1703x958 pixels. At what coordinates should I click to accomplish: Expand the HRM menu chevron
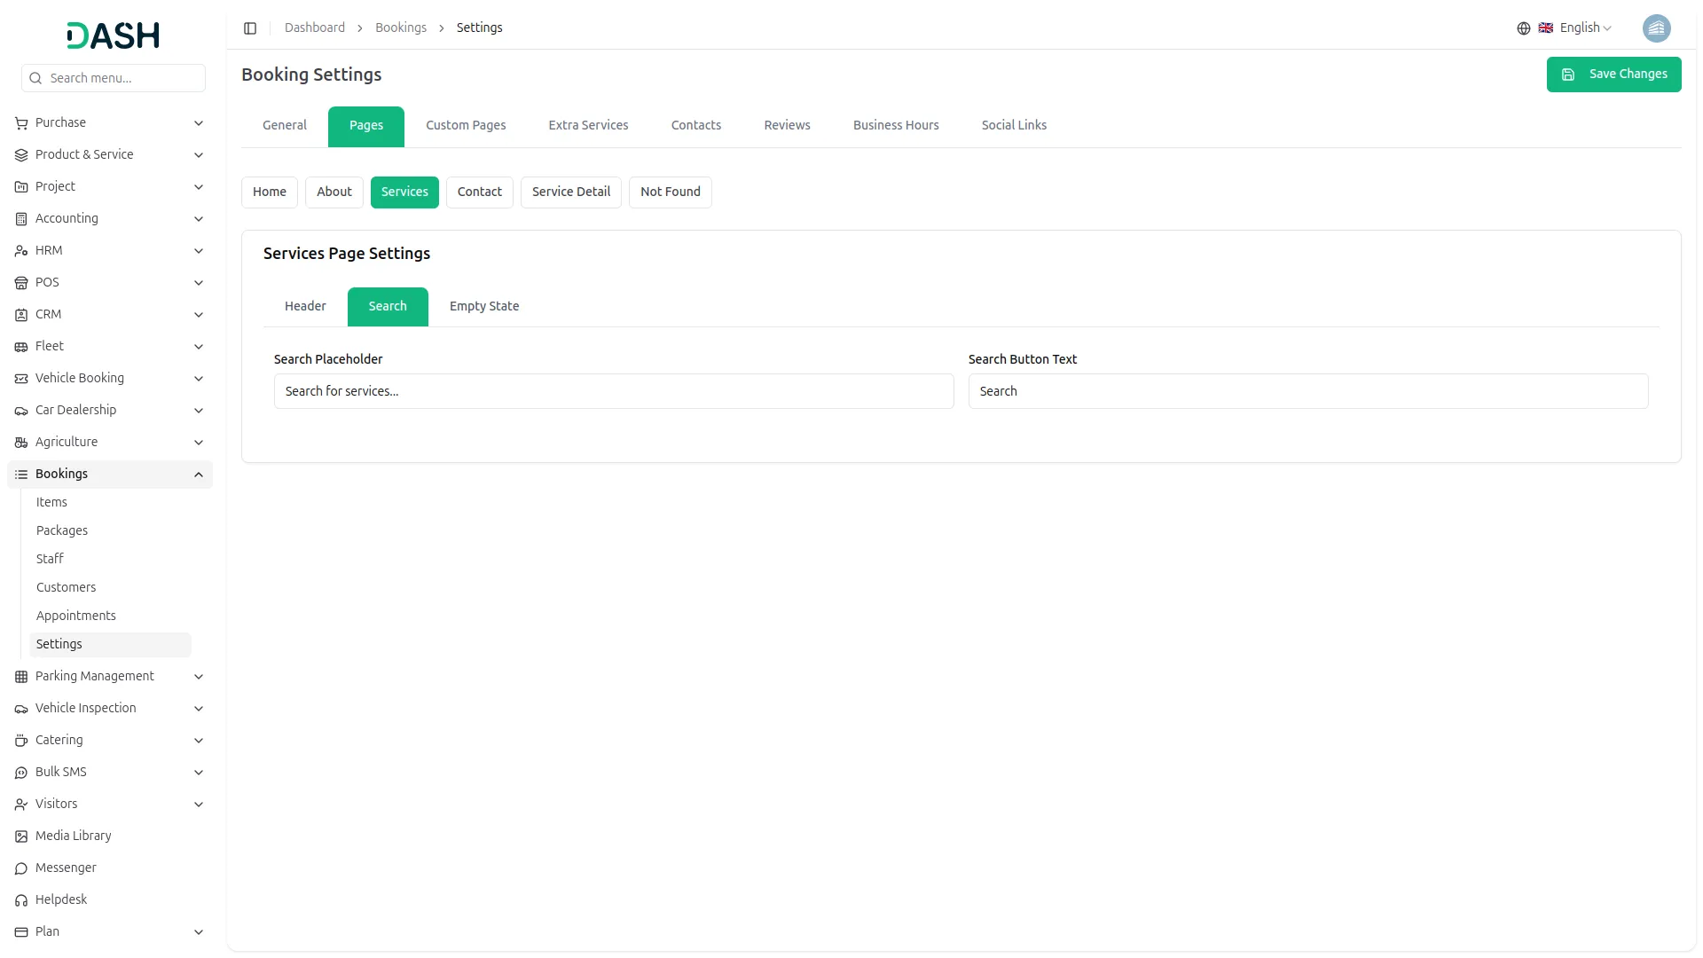point(199,251)
